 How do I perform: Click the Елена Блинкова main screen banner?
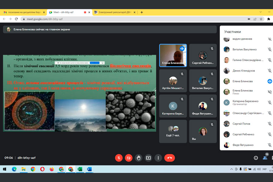(110, 29)
